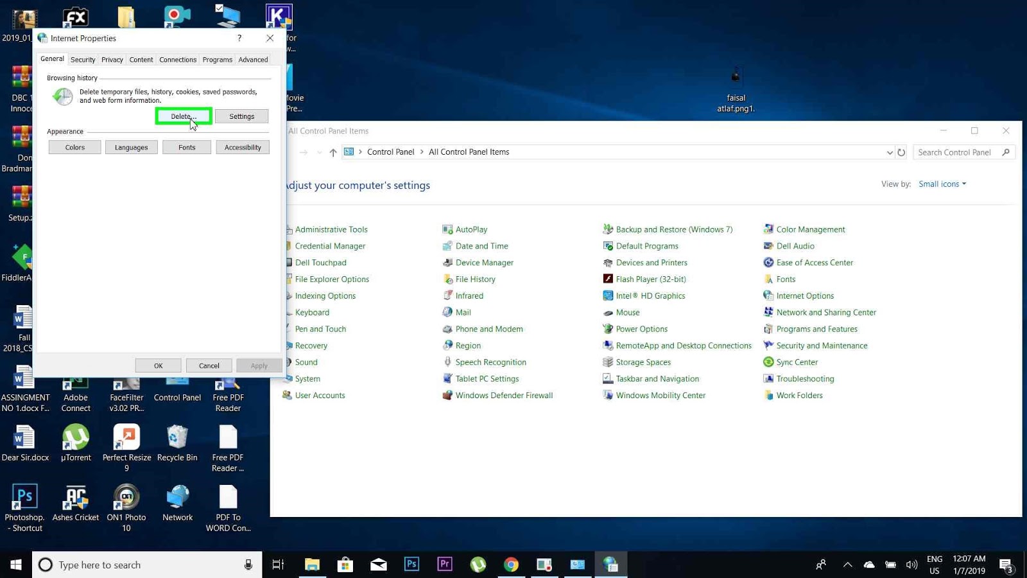The height and width of the screenshot is (578, 1027).
Task: Open Google Chrome from the taskbar
Action: click(512, 565)
